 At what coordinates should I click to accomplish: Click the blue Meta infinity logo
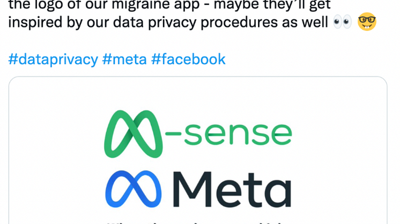[134, 189]
